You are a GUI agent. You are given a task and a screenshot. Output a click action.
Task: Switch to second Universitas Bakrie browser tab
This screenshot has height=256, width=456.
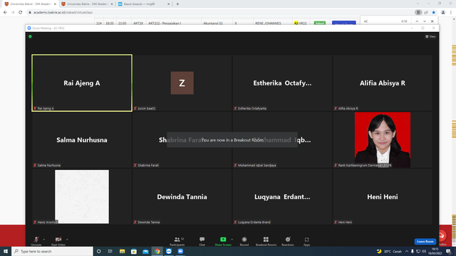tap(87, 4)
